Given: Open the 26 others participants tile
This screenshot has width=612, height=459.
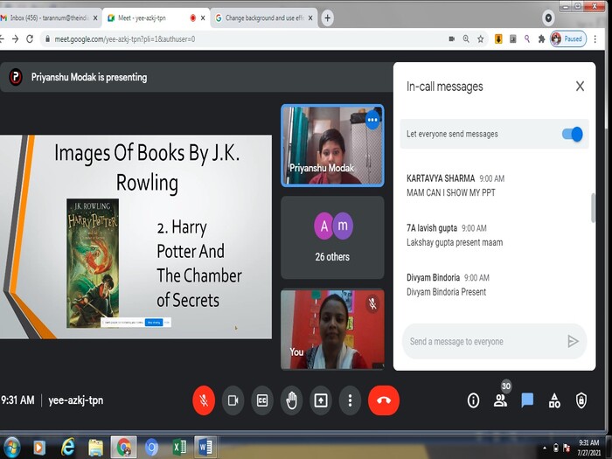Looking at the screenshot, I should pyautogui.click(x=332, y=238).
